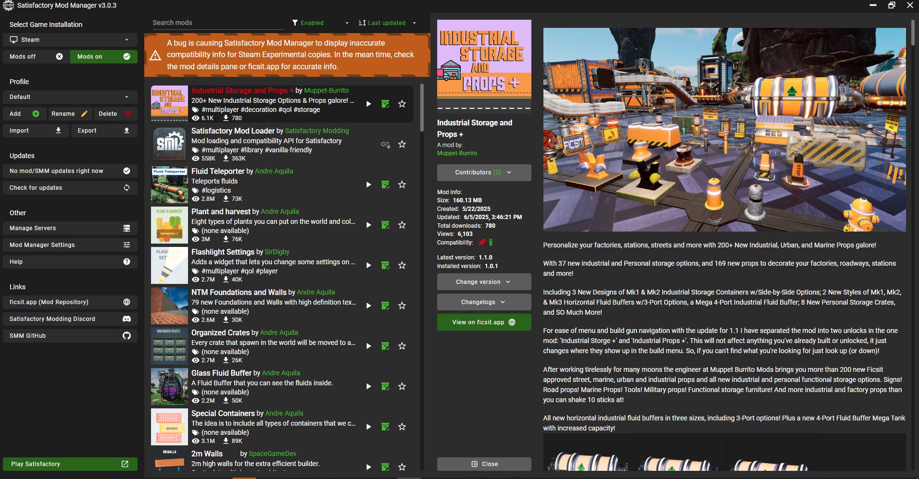Image resolution: width=919 pixels, height=479 pixels.
Task: Open the Last updated sort dropdown
Action: click(387, 23)
